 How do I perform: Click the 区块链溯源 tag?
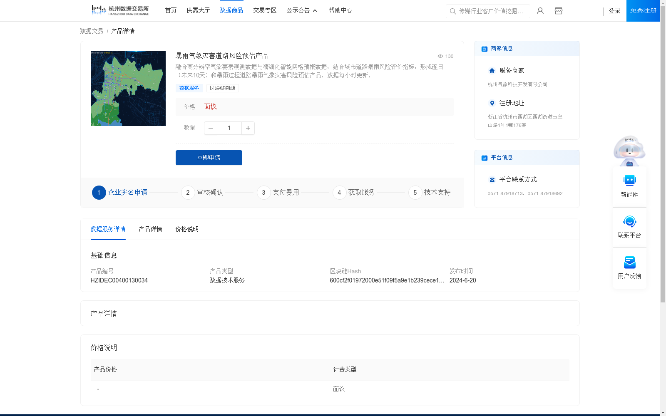pos(222,88)
